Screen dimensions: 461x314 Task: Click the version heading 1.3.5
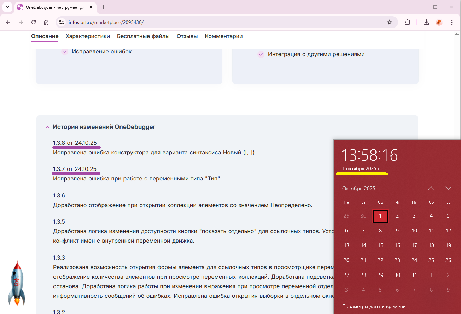pyautogui.click(x=59, y=222)
